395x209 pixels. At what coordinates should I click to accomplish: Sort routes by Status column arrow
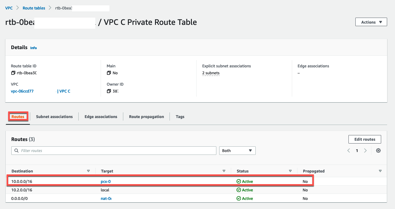tap(290, 171)
